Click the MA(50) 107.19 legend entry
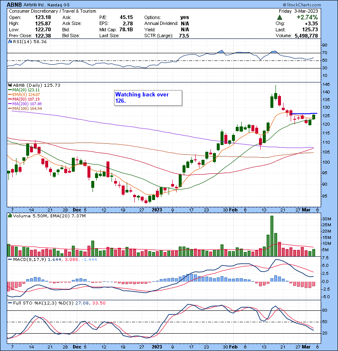The height and width of the screenshot is (351, 338). coord(24,99)
